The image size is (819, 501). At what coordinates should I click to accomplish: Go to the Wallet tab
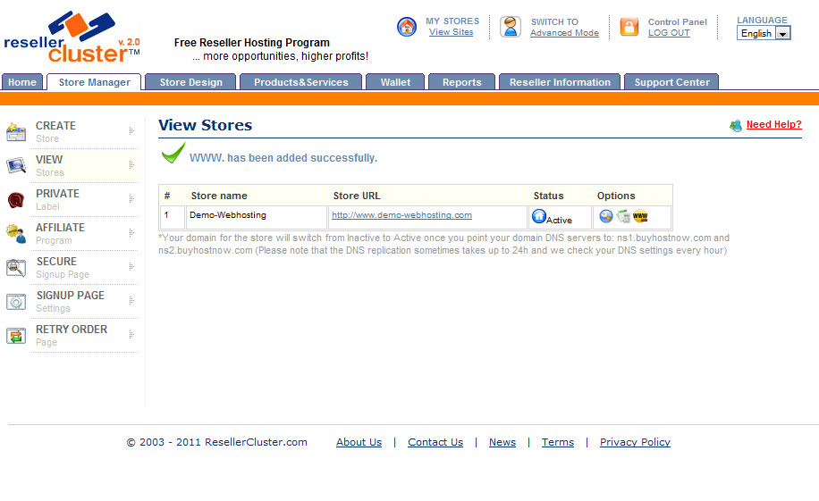point(395,82)
